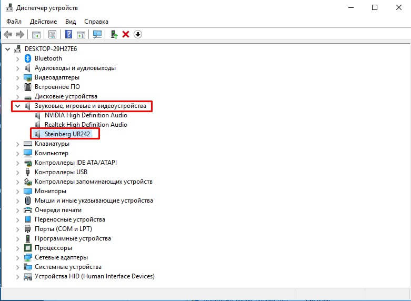
Task: Click the Очереди печати printer icon
Action: (28, 210)
